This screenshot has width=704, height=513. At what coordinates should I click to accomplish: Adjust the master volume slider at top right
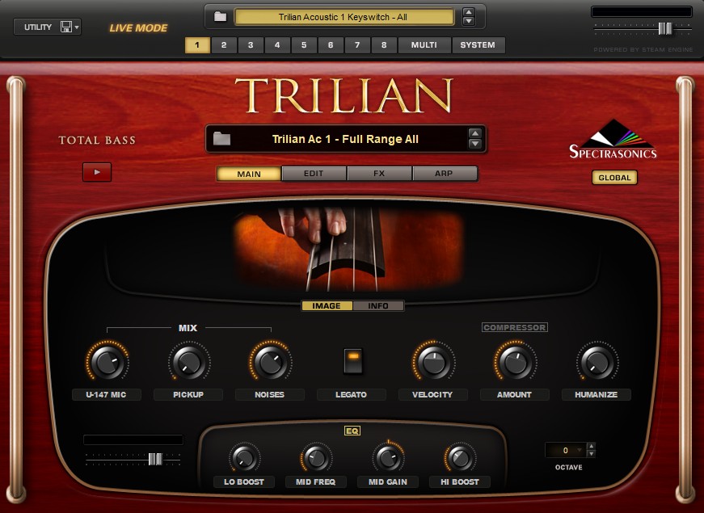(x=665, y=29)
